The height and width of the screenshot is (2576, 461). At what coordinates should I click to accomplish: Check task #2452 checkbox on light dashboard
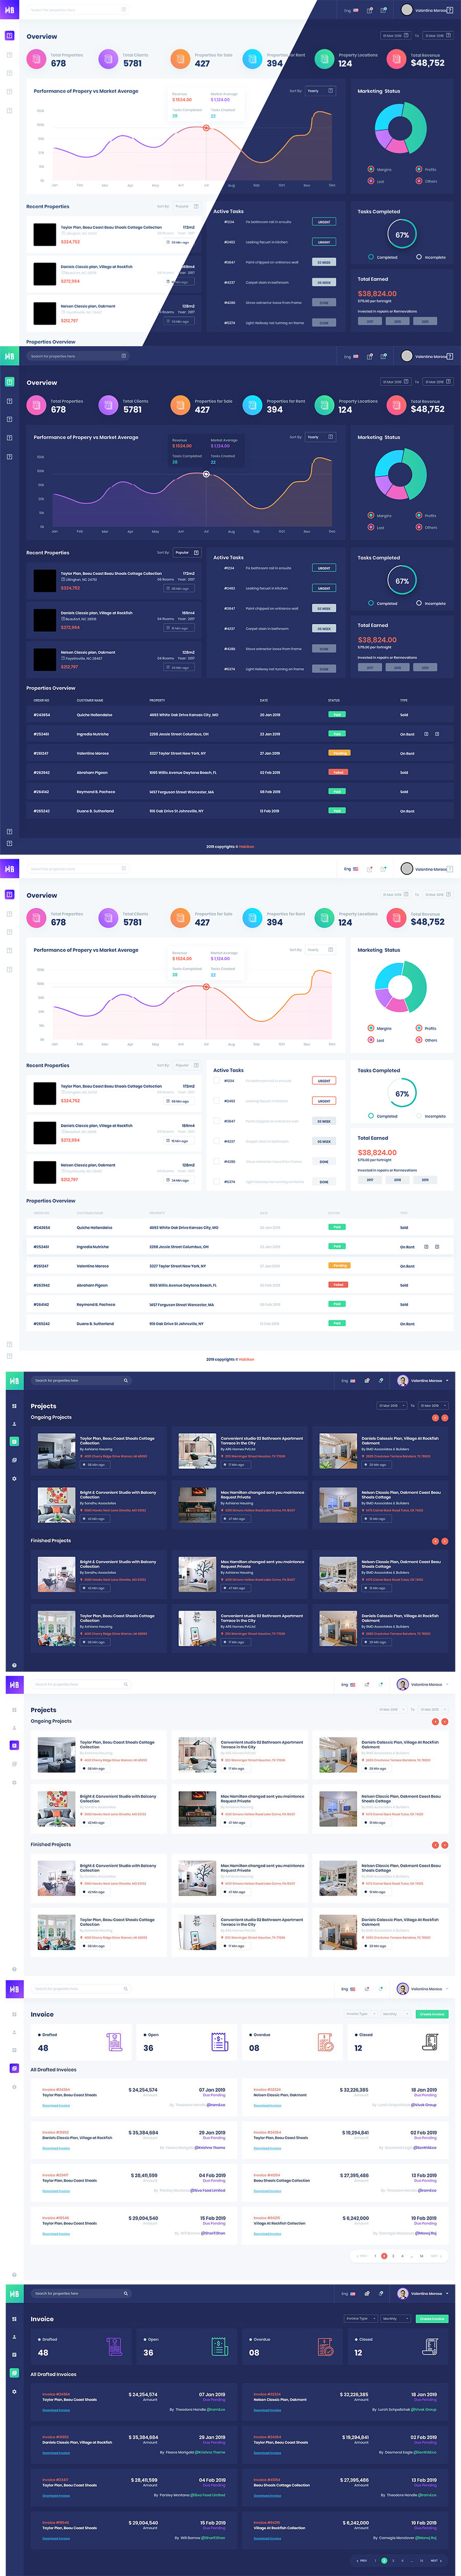[217, 1101]
